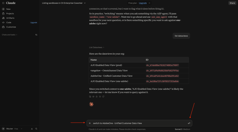The image size is (238, 132).
Task: Focus the message input containing 'switch to AdobeOne'
Action: [139, 123]
